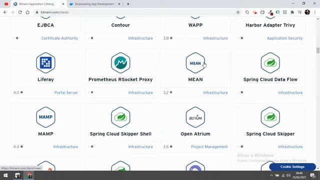Viewport: 320px width, 180px height.
Task: Click the MAMP hexagon logo
Action: [x=45, y=117]
